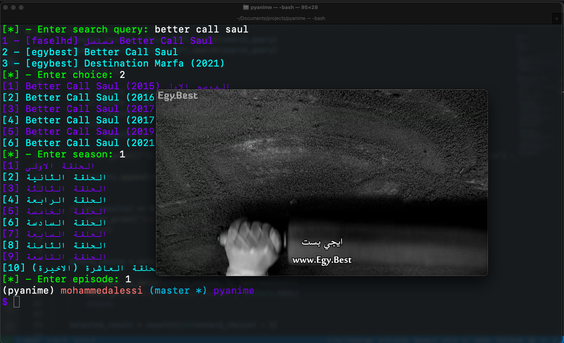Select episode row [5] in the list
Screen dimensions: 564x343
tap(54, 211)
